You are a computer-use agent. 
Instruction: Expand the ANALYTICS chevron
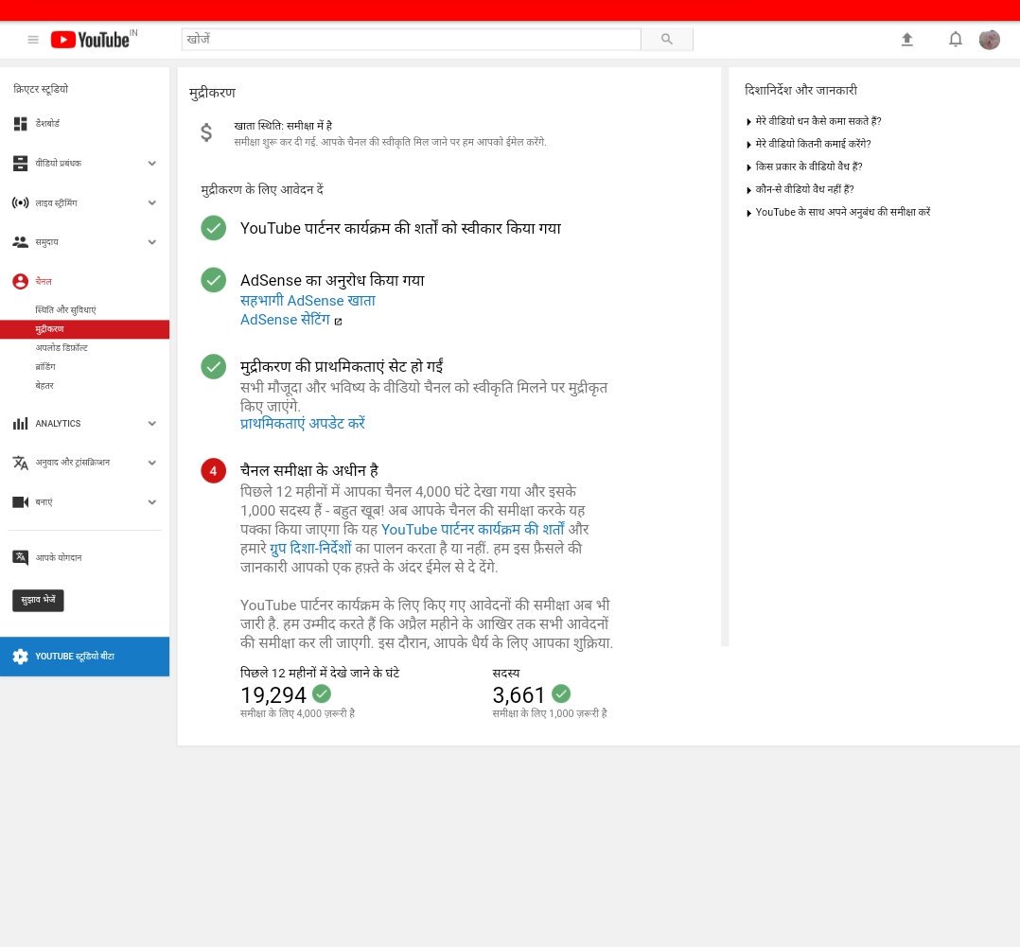(x=151, y=424)
